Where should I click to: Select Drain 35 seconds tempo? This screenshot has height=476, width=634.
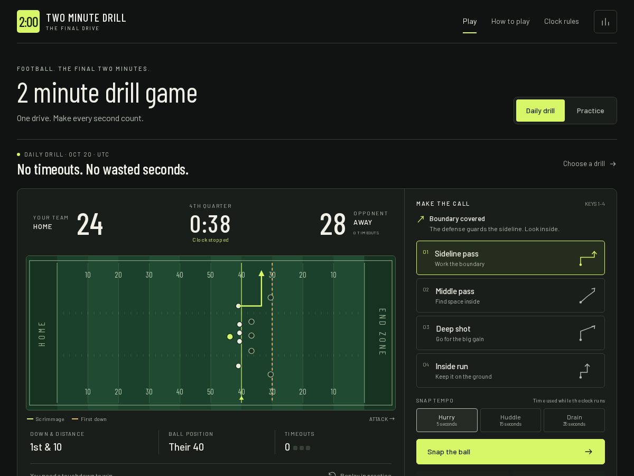tap(574, 420)
